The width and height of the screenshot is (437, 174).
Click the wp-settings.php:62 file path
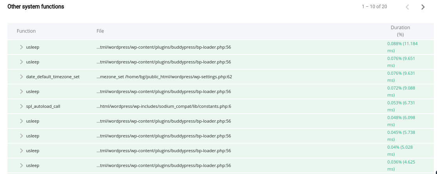(x=164, y=77)
